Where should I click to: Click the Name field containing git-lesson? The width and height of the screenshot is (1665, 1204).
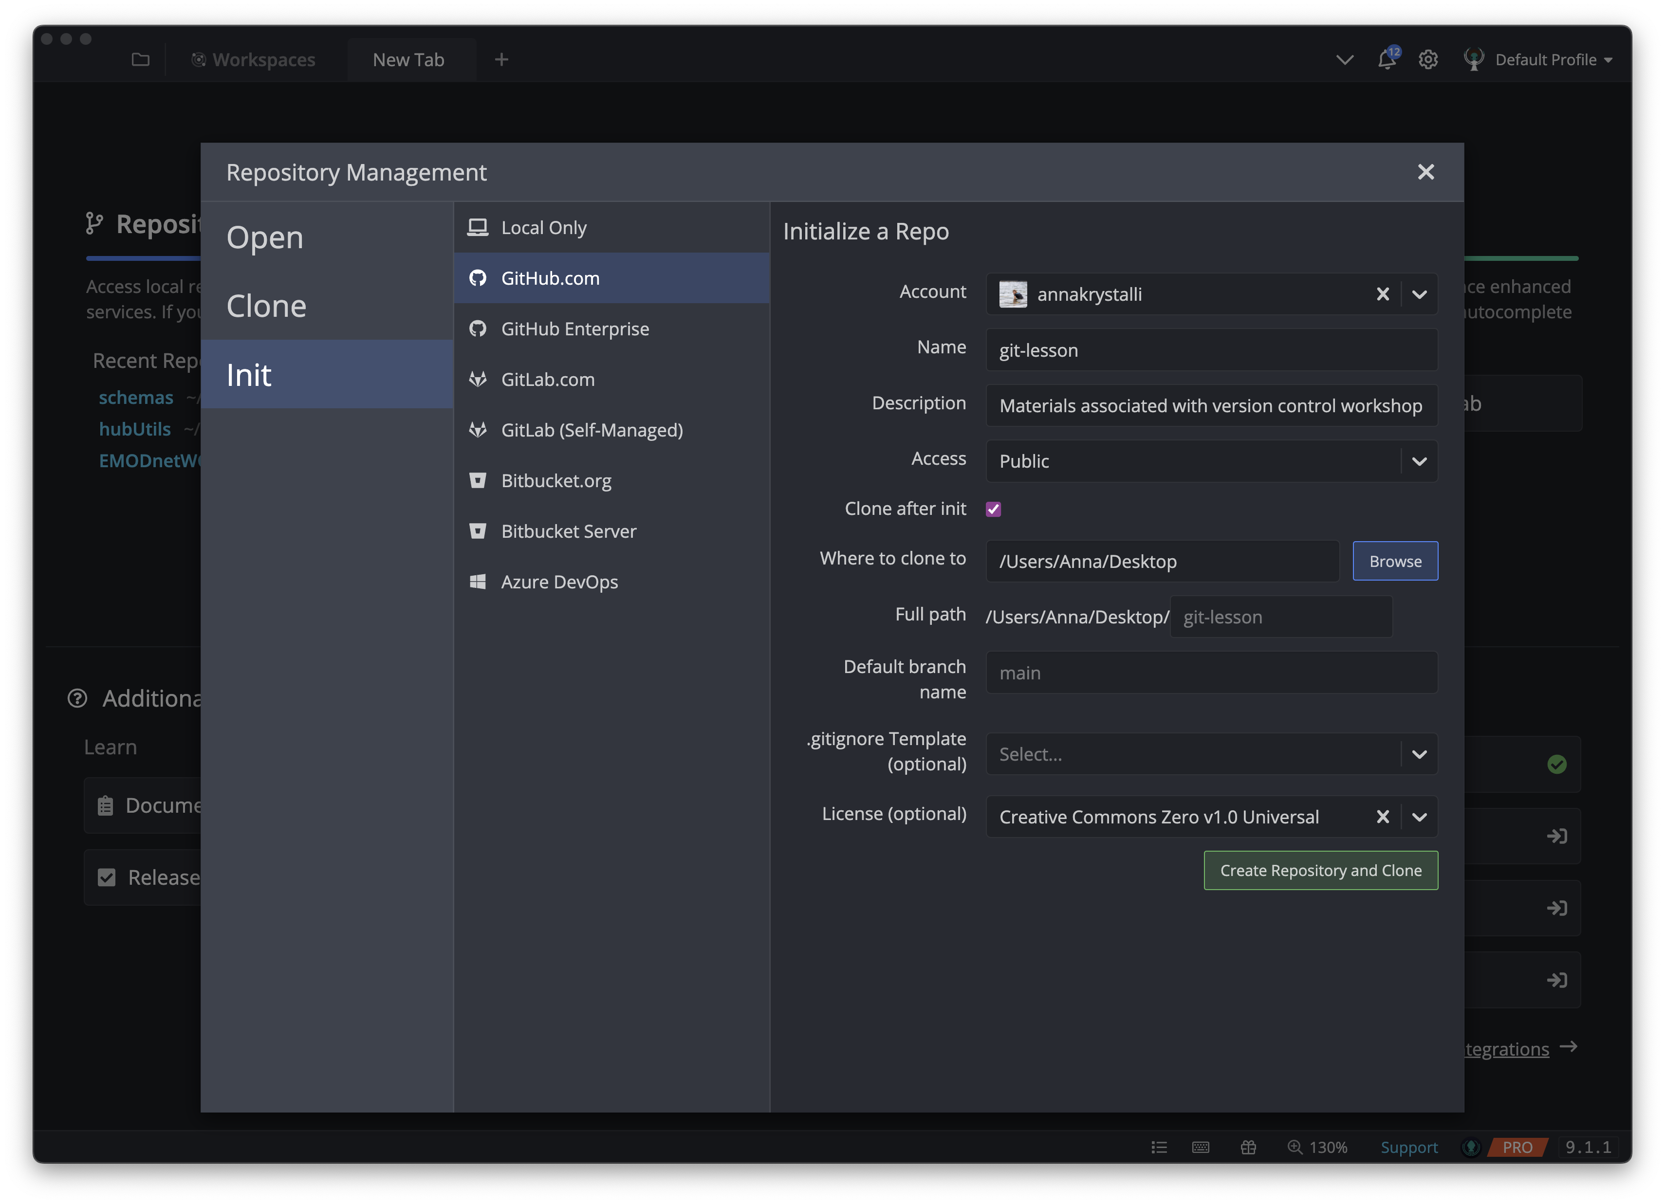1211,350
